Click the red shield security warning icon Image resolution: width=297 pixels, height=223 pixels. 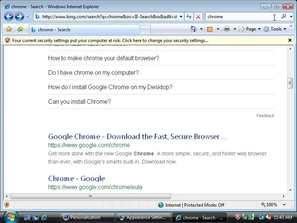point(7,41)
